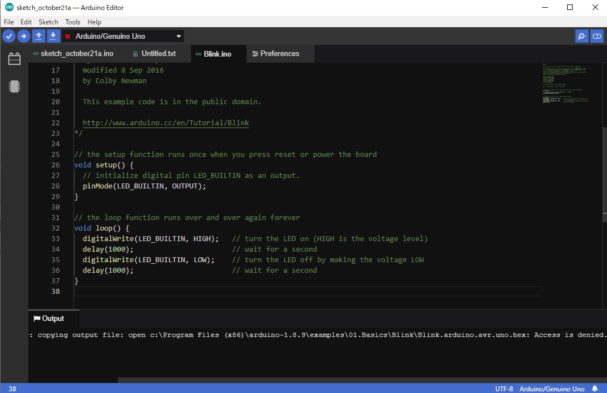Click the Verify checkmark button
The height and width of the screenshot is (393, 607).
9,36
